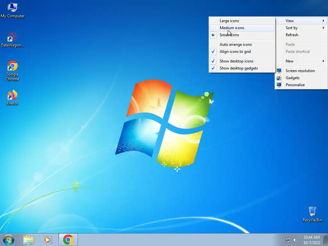Click the Show desktop strip
The height and width of the screenshot is (246, 328).
(326, 240)
